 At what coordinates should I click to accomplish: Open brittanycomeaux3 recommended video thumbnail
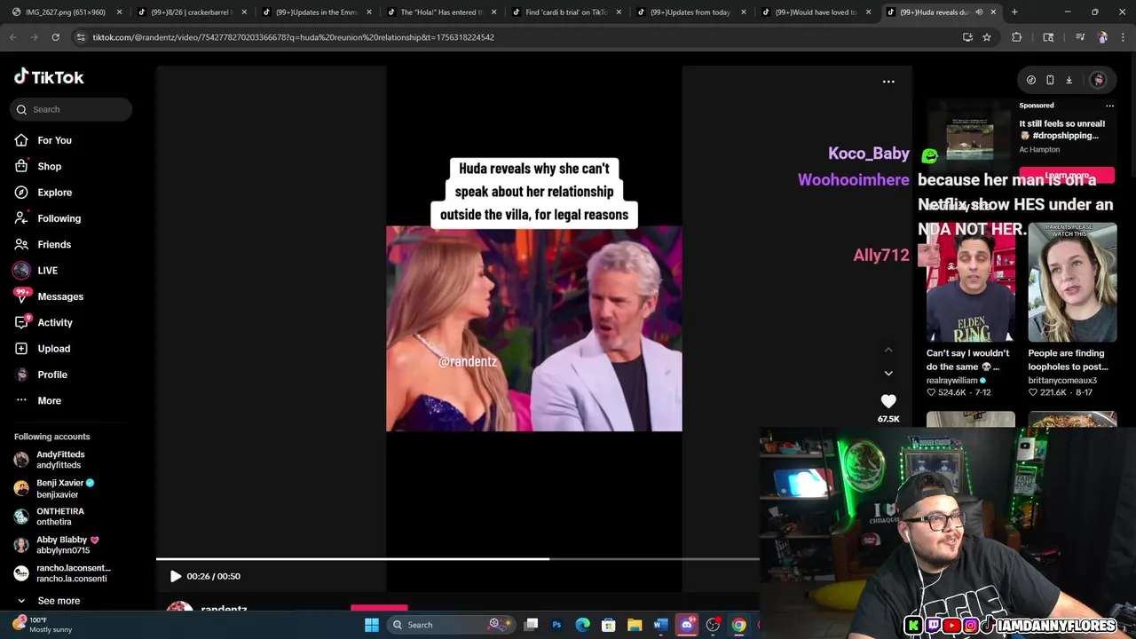pos(1072,282)
